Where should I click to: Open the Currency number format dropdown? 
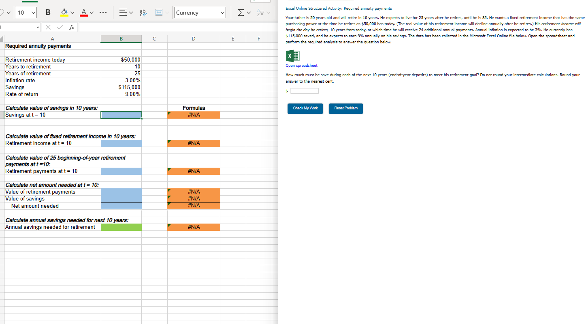pyautogui.click(x=200, y=13)
